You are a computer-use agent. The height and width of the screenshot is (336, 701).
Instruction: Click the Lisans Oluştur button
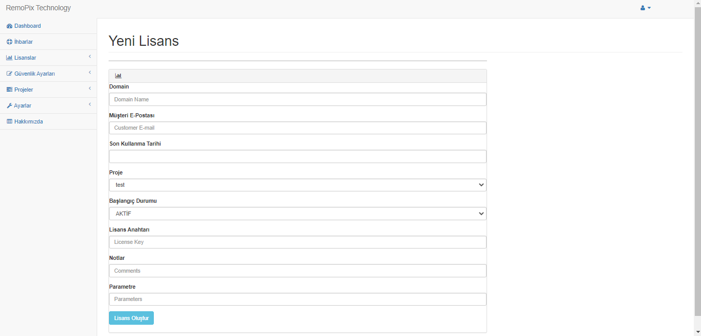[x=131, y=319]
